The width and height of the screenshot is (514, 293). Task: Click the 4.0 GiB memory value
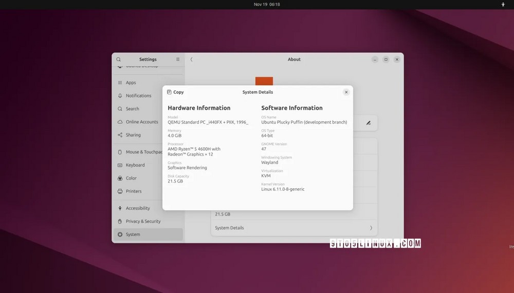pyautogui.click(x=174, y=135)
